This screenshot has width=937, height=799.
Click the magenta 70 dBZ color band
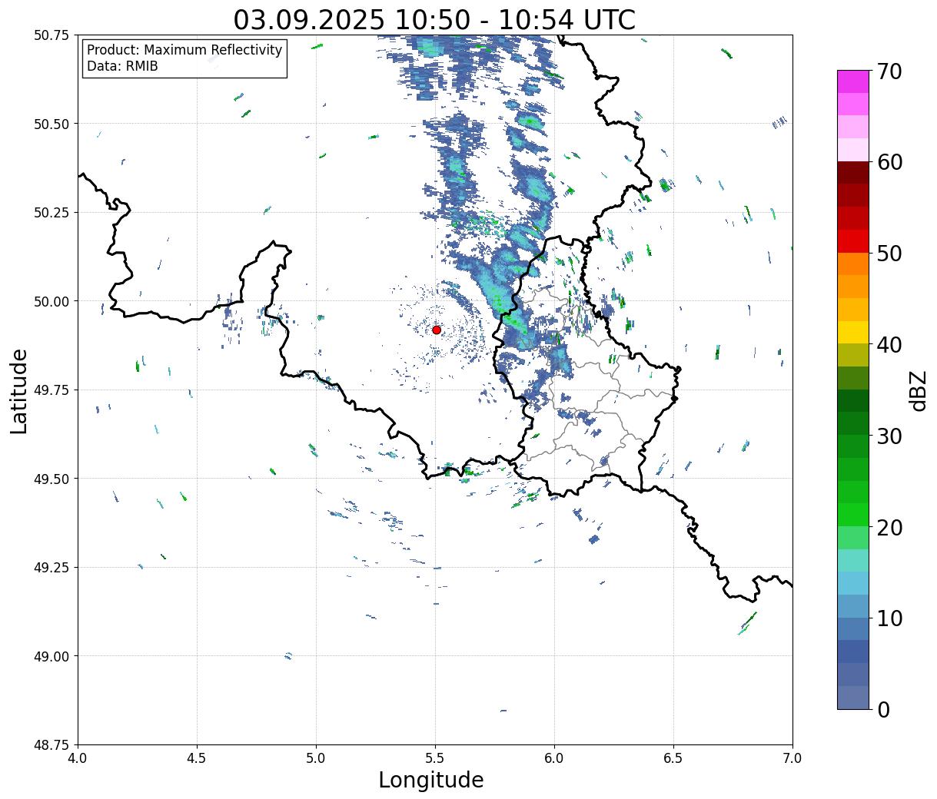point(852,81)
